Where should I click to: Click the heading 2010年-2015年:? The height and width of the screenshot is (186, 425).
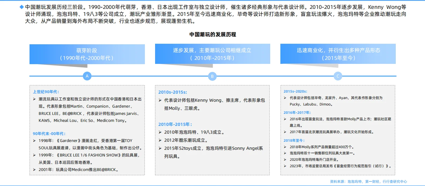pos(175,124)
